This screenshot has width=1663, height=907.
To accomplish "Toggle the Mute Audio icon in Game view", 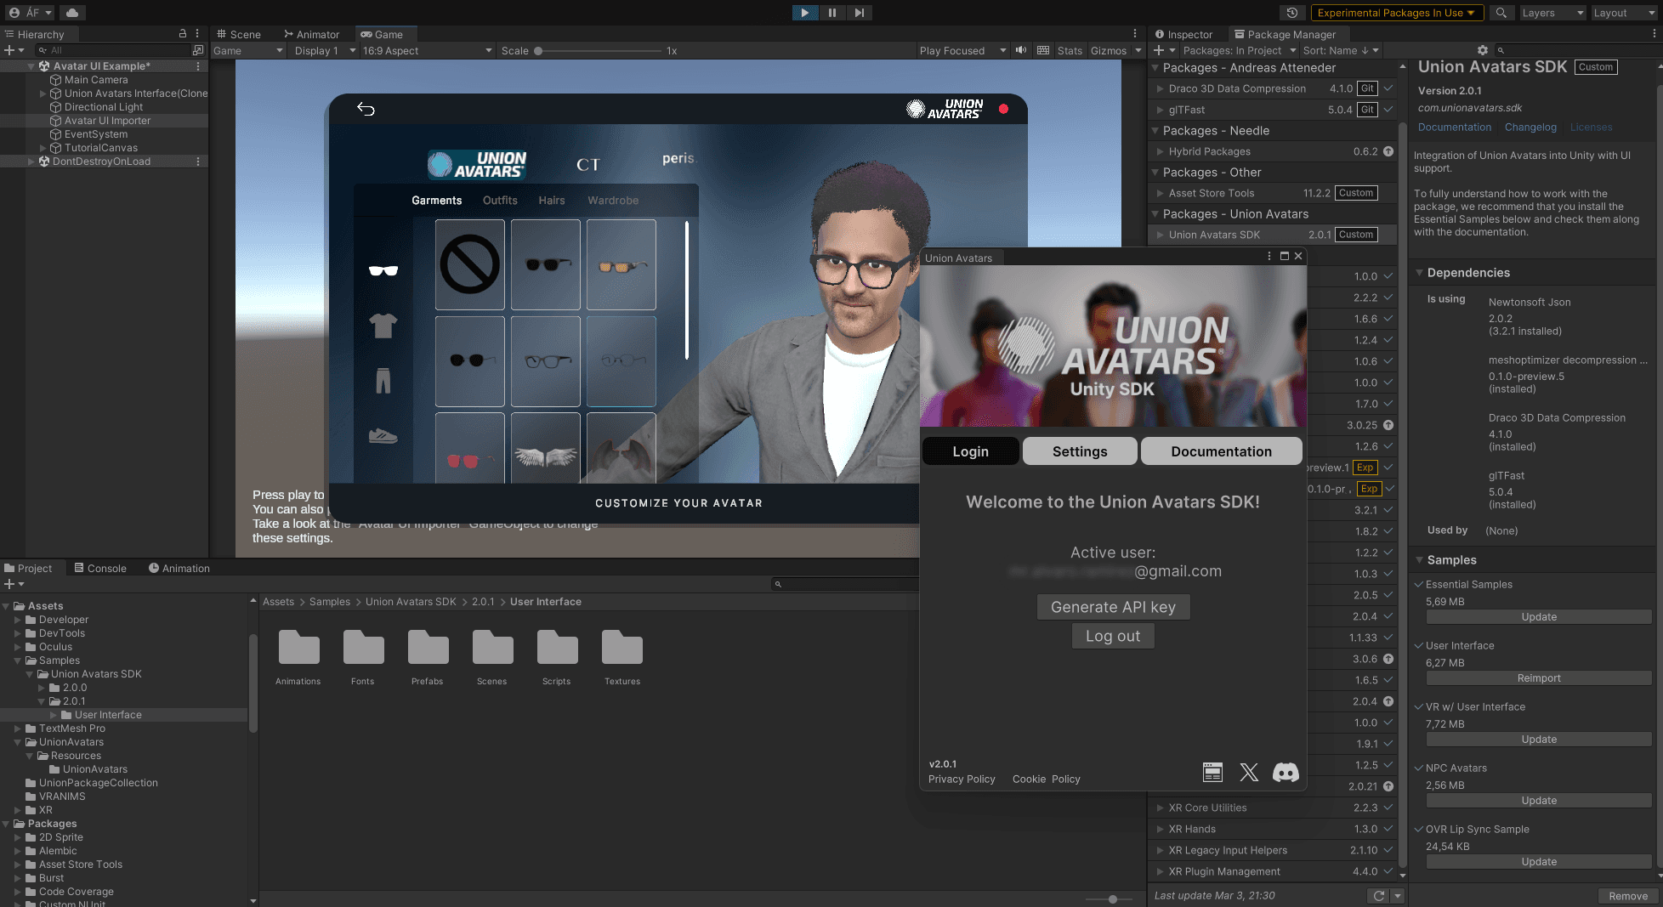I will click(1021, 50).
